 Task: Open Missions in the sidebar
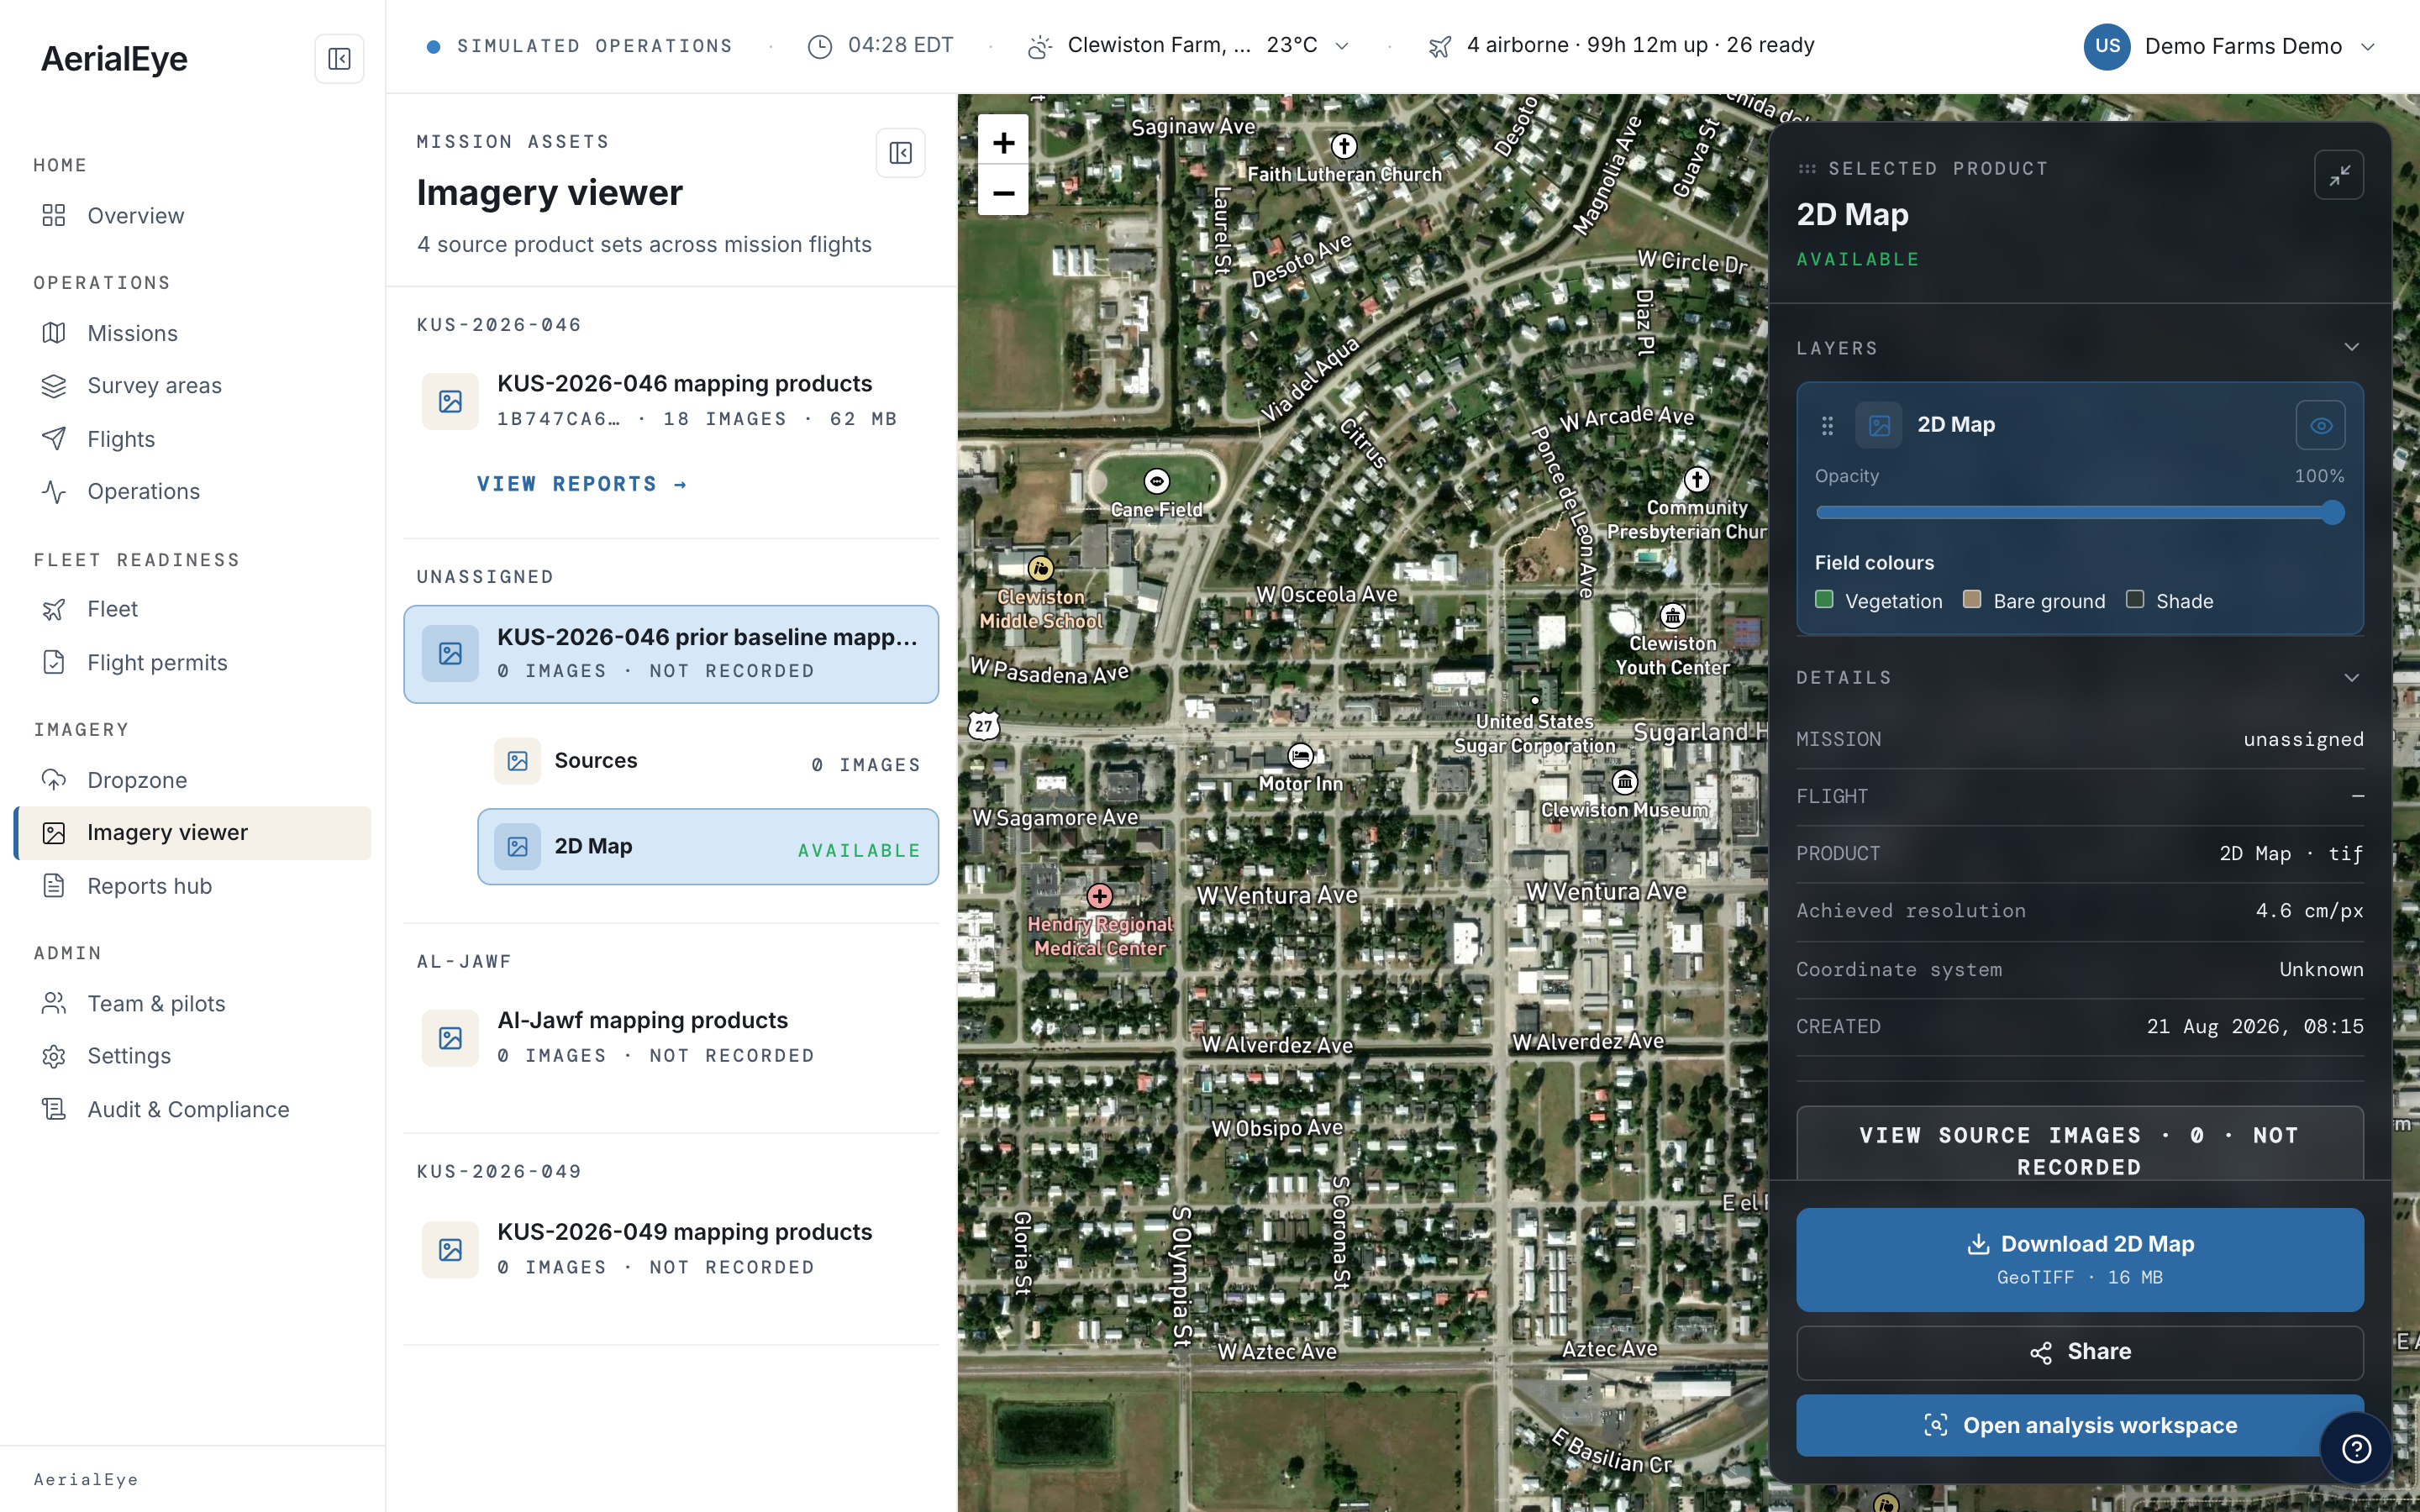click(x=193, y=333)
